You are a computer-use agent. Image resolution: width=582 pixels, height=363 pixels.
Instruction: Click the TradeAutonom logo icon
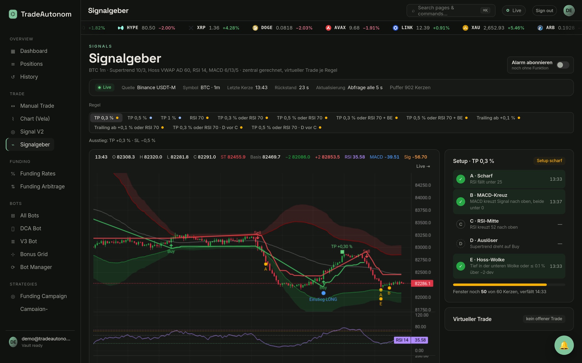[x=13, y=14]
